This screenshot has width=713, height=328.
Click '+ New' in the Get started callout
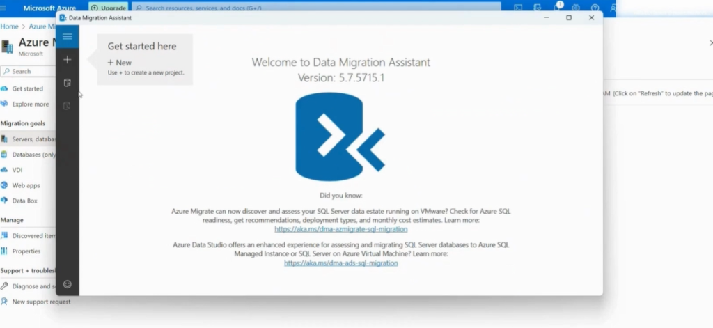point(120,63)
